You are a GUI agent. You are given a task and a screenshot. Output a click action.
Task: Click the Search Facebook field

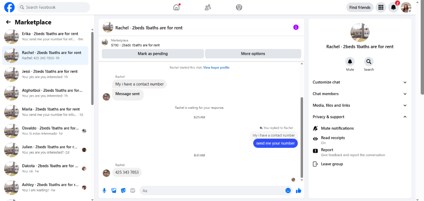click(53, 7)
